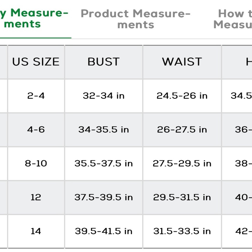Image resolution: width=252 pixels, height=252 pixels.
Task: Select the Body Measurements tab
Action: point(33,19)
